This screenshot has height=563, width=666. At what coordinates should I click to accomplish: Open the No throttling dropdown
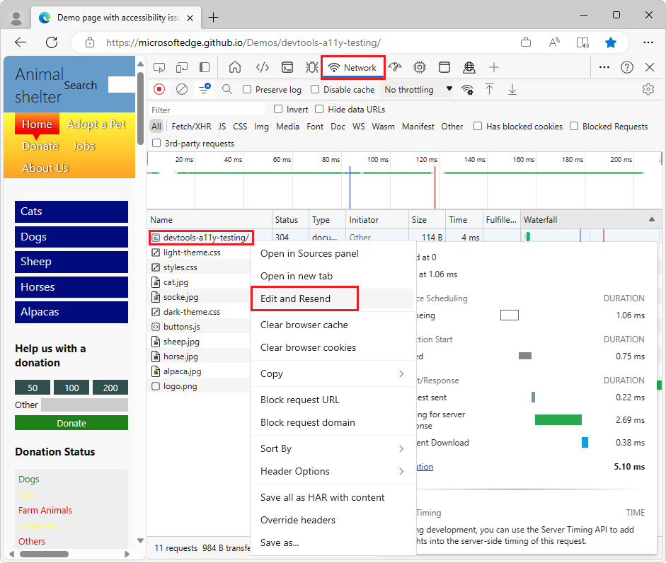[416, 89]
